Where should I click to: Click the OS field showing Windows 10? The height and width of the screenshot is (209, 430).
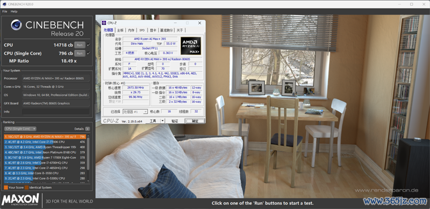tap(56, 95)
